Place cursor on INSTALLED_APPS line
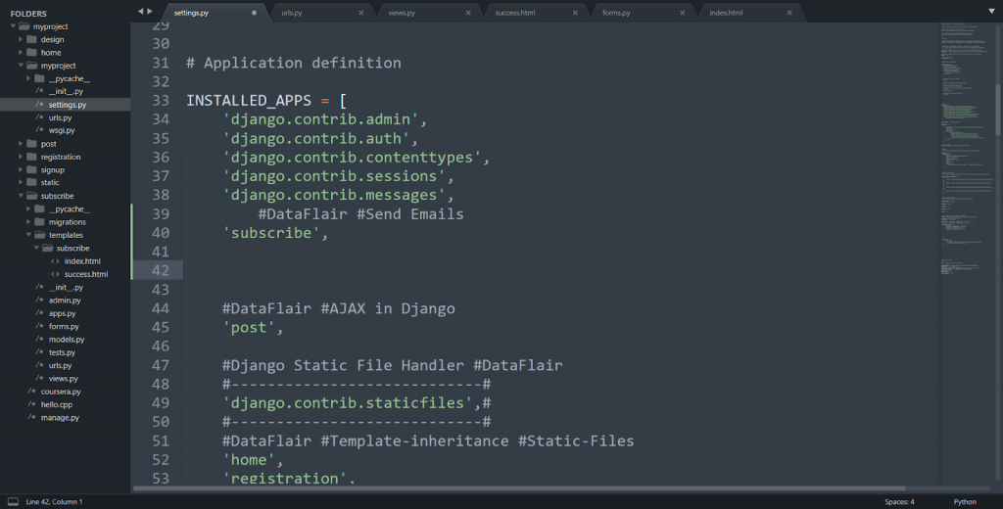This screenshot has height=509, width=1003. pyautogui.click(x=266, y=101)
